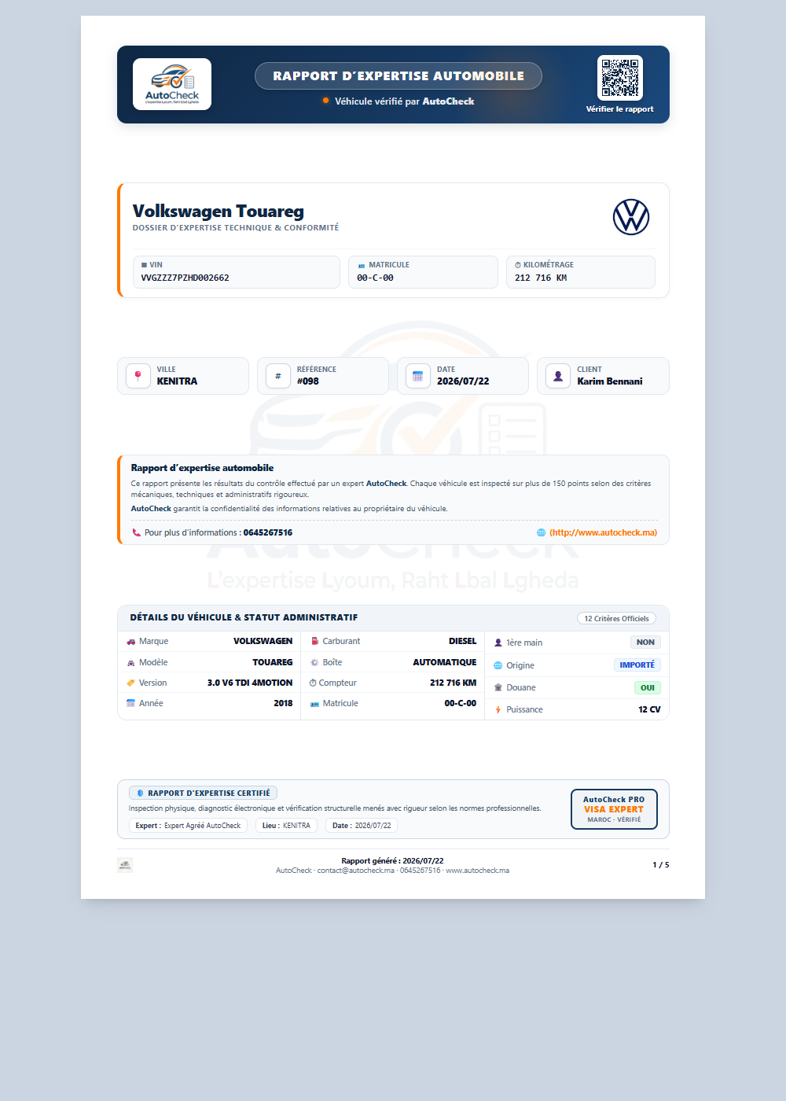Click the DIESEL fuel value
The height and width of the screenshot is (1101, 786).
click(462, 642)
